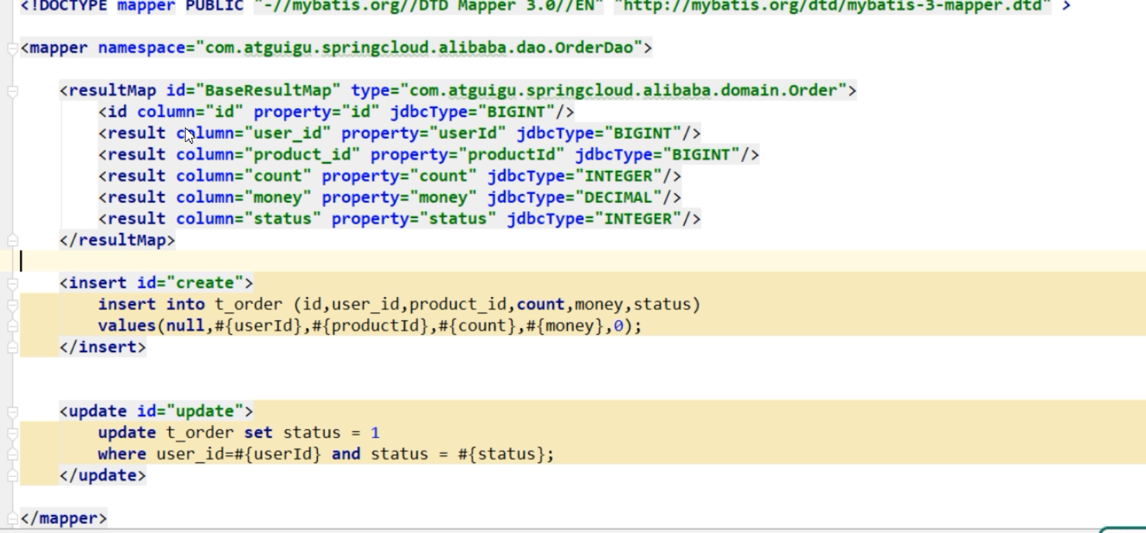Collapse the fold marker beside update id="update"
Viewport: 1146px width, 533px height.
pos(12,413)
